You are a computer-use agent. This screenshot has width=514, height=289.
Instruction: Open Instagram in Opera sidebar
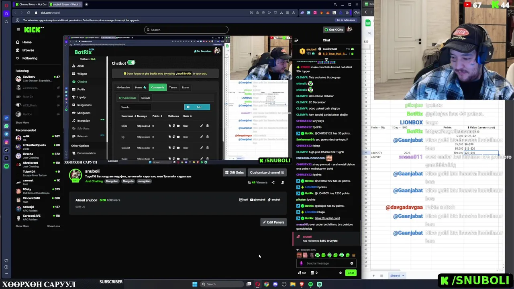(x=6, y=142)
